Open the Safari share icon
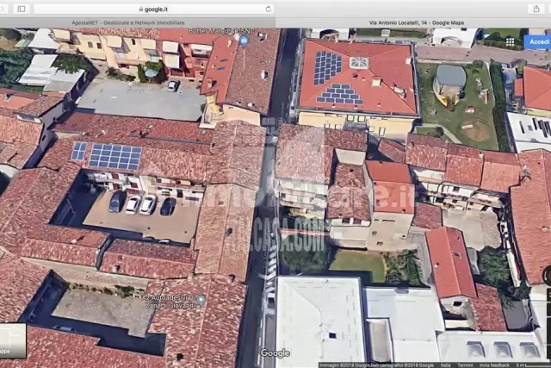This screenshot has width=551, height=368. [536, 9]
